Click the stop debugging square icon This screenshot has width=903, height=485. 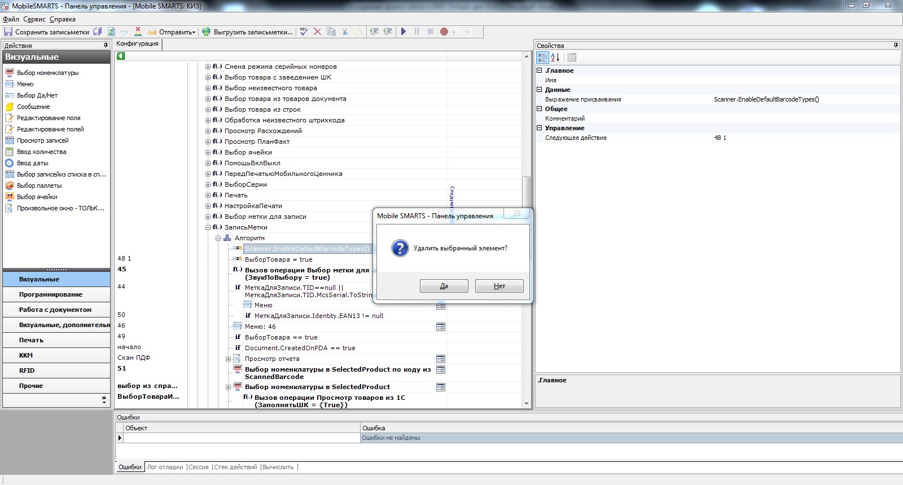[431, 32]
